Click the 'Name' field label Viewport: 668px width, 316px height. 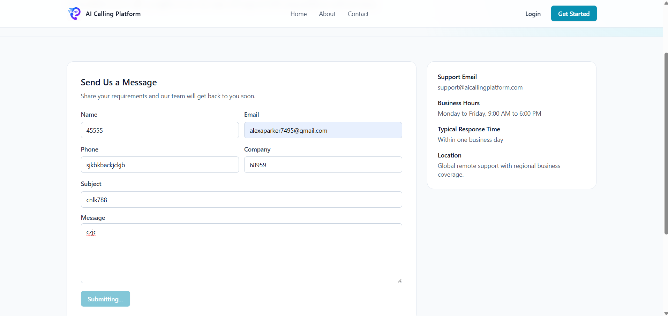coord(89,115)
